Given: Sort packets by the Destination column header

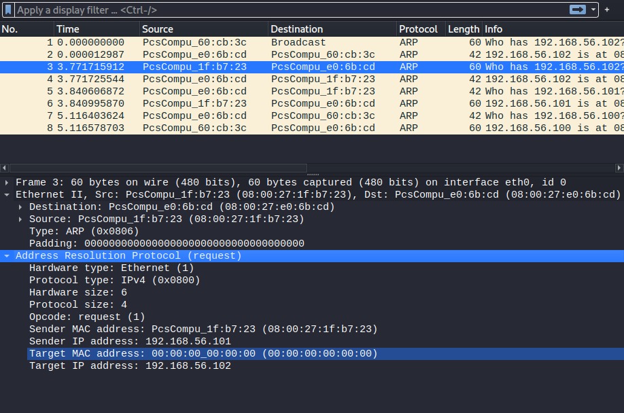Looking at the screenshot, I should pyautogui.click(x=332, y=29).
